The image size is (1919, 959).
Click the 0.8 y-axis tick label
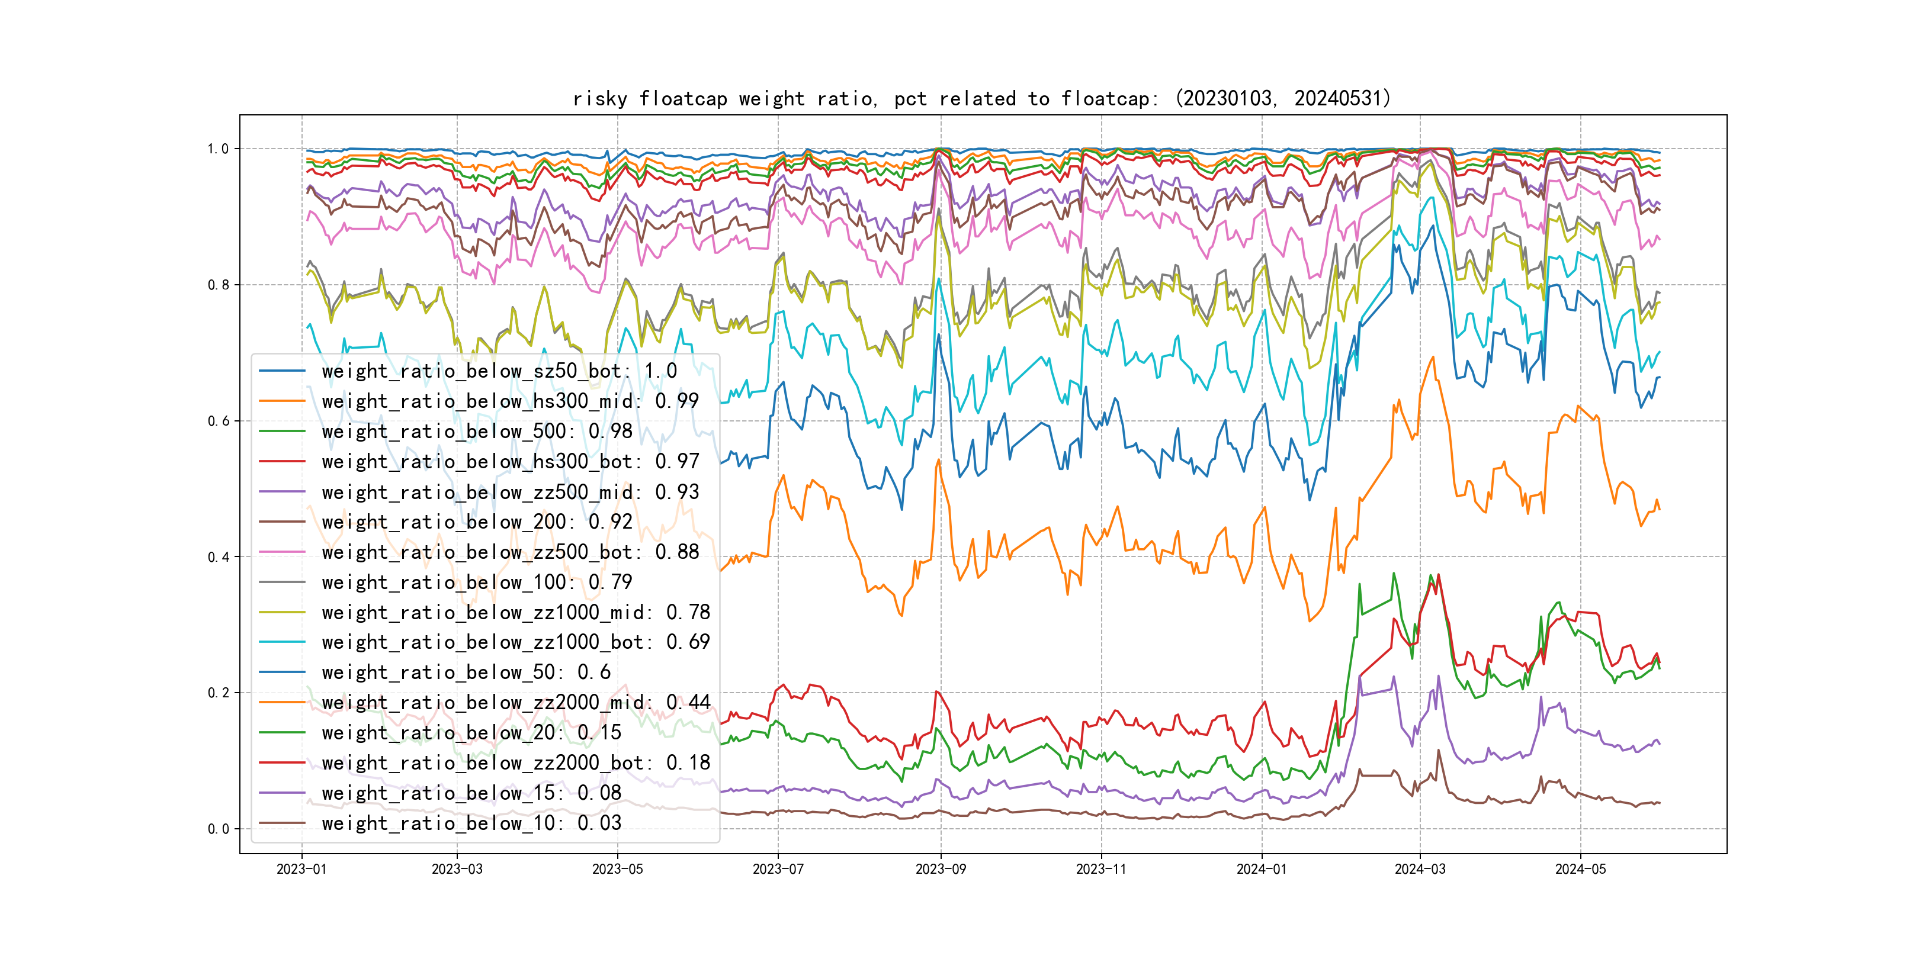pyautogui.click(x=219, y=285)
